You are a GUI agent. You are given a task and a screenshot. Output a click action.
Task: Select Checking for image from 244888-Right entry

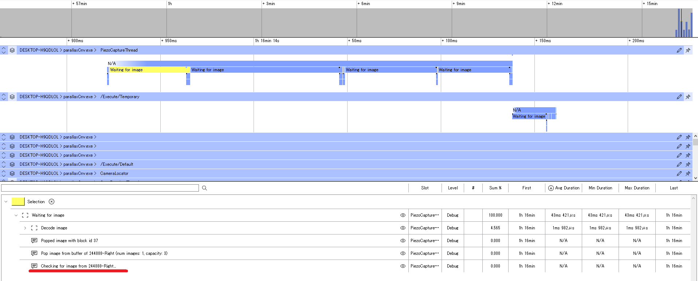[78, 266]
